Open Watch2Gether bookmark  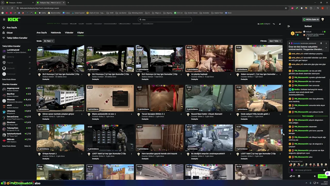click(x=54, y=13)
